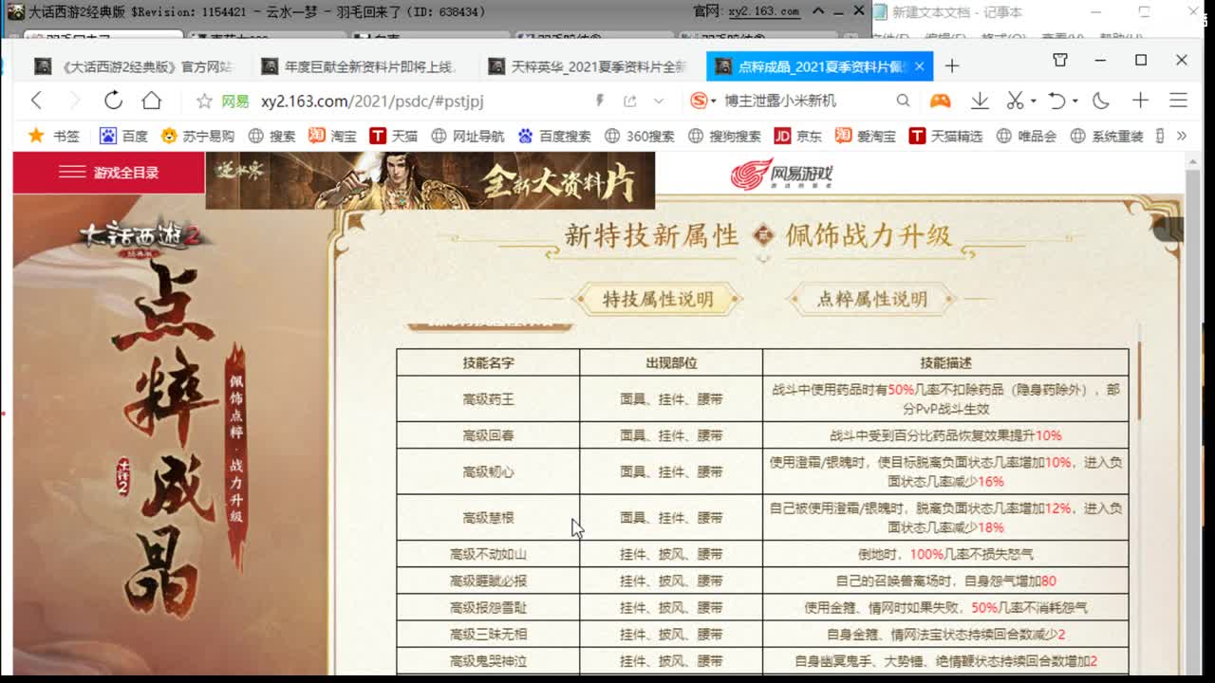The width and height of the screenshot is (1215, 683).
Task: Click the 全新大资料片 banner image
Action: [430, 180]
